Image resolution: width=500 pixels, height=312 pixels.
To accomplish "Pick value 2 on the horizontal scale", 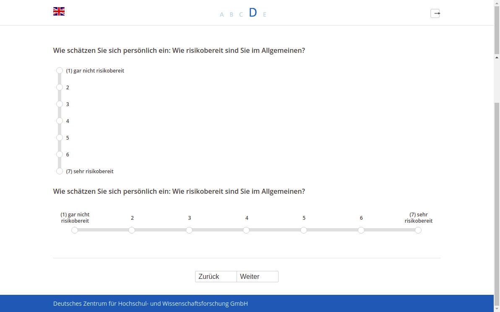I will pyautogui.click(x=132, y=230).
